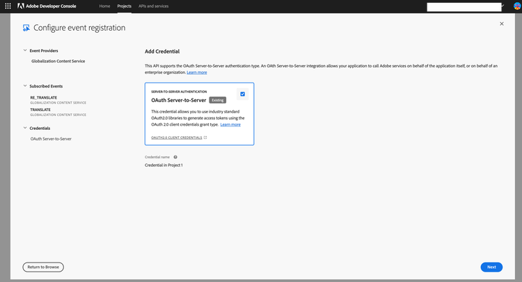Click the Adobe Developer Console title

tap(51, 6)
